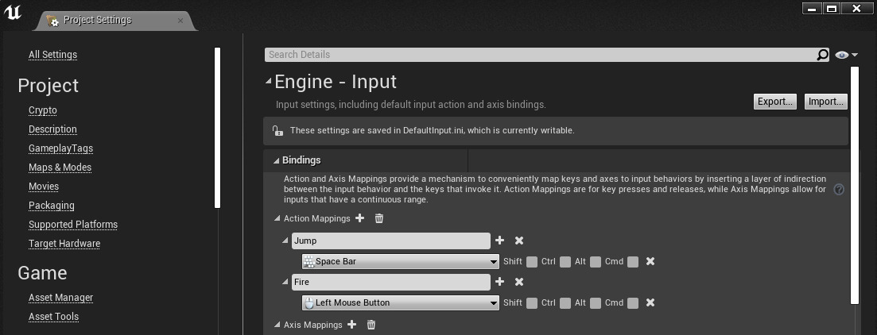Delete all Action Mappings with trash icon
Screen dimensions: 877x335
[379, 218]
